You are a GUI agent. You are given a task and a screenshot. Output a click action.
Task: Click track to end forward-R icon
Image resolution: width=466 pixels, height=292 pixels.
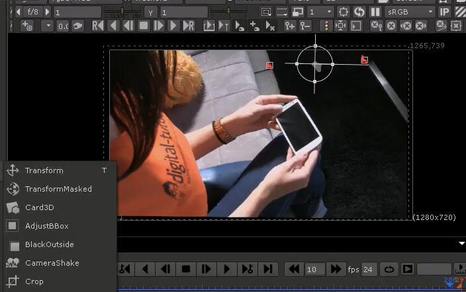189,26
